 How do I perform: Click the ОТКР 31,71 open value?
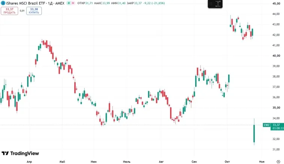(x=85, y=3)
